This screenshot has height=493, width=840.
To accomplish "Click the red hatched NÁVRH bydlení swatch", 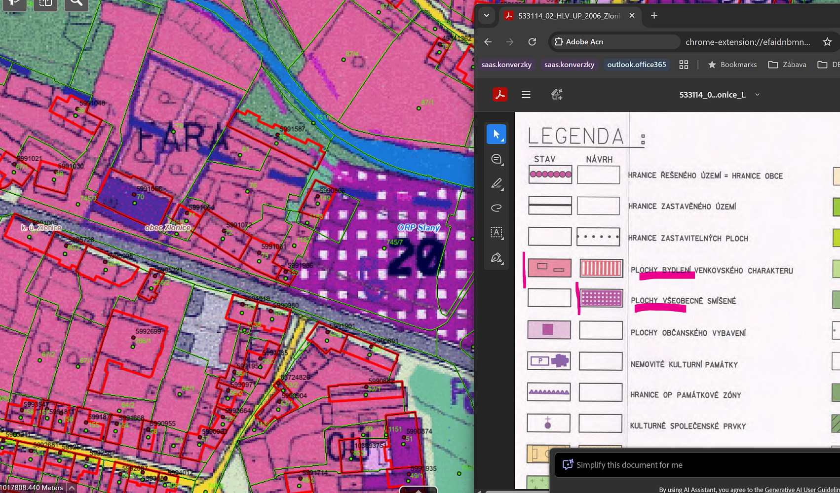I will (601, 269).
